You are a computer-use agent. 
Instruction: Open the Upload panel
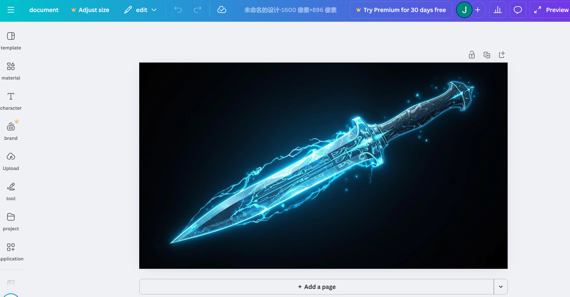11,161
